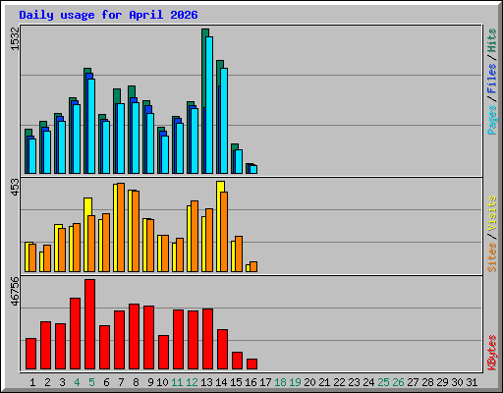
Task: Click green weekend day label 5
Action: [91, 382]
